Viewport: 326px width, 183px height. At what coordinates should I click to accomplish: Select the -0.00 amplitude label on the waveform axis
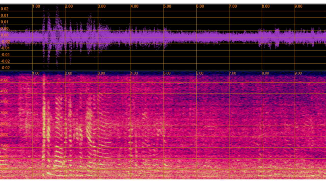pos(5,42)
